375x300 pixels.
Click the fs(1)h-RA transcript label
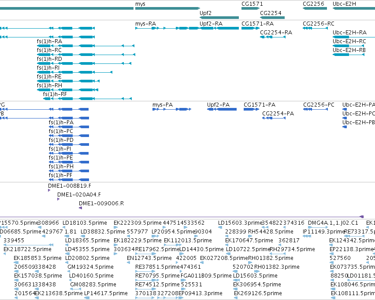tap(49, 41)
